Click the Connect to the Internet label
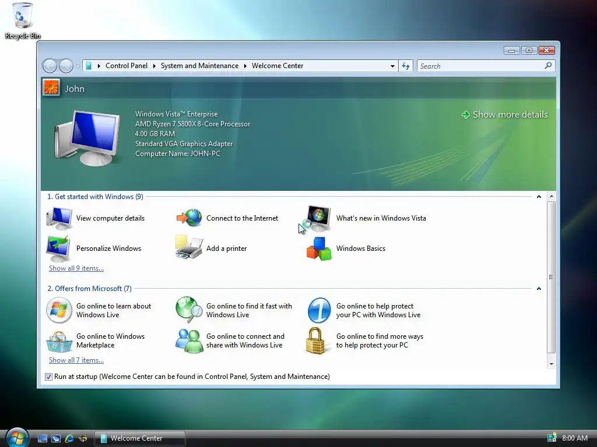This screenshot has width=597, height=447. pos(242,218)
